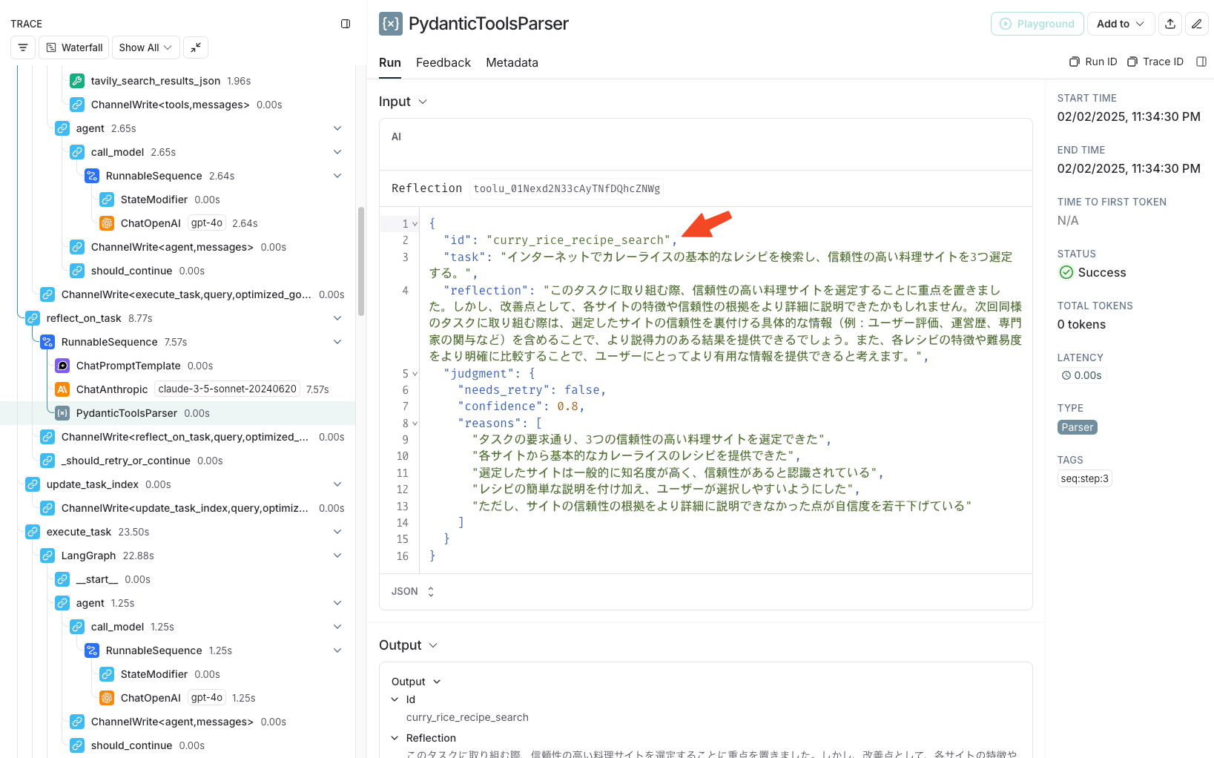Collapse the reflect_on_task node
The image size is (1214, 758).
(x=337, y=318)
